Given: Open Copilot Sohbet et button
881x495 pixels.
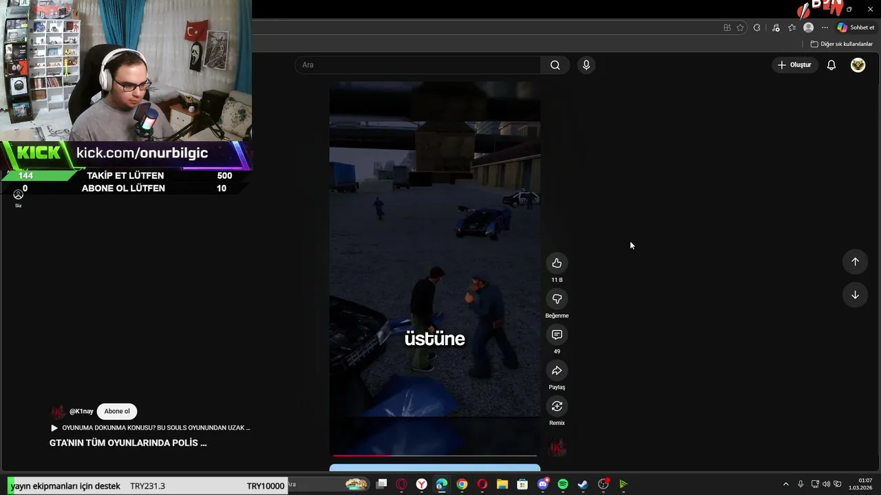Looking at the screenshot, I should coord(856,27).
